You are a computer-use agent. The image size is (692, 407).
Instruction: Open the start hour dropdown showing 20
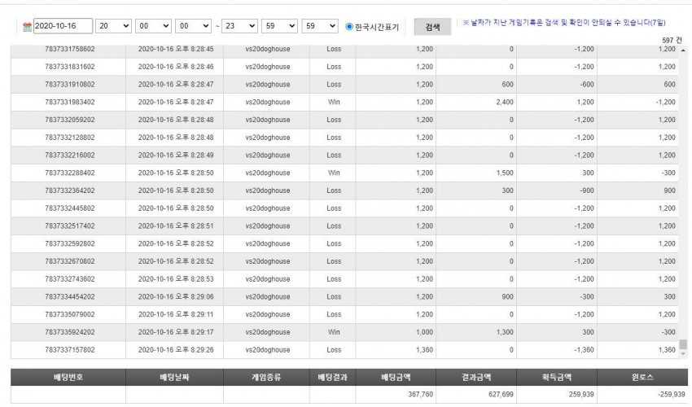click(113, 26)
